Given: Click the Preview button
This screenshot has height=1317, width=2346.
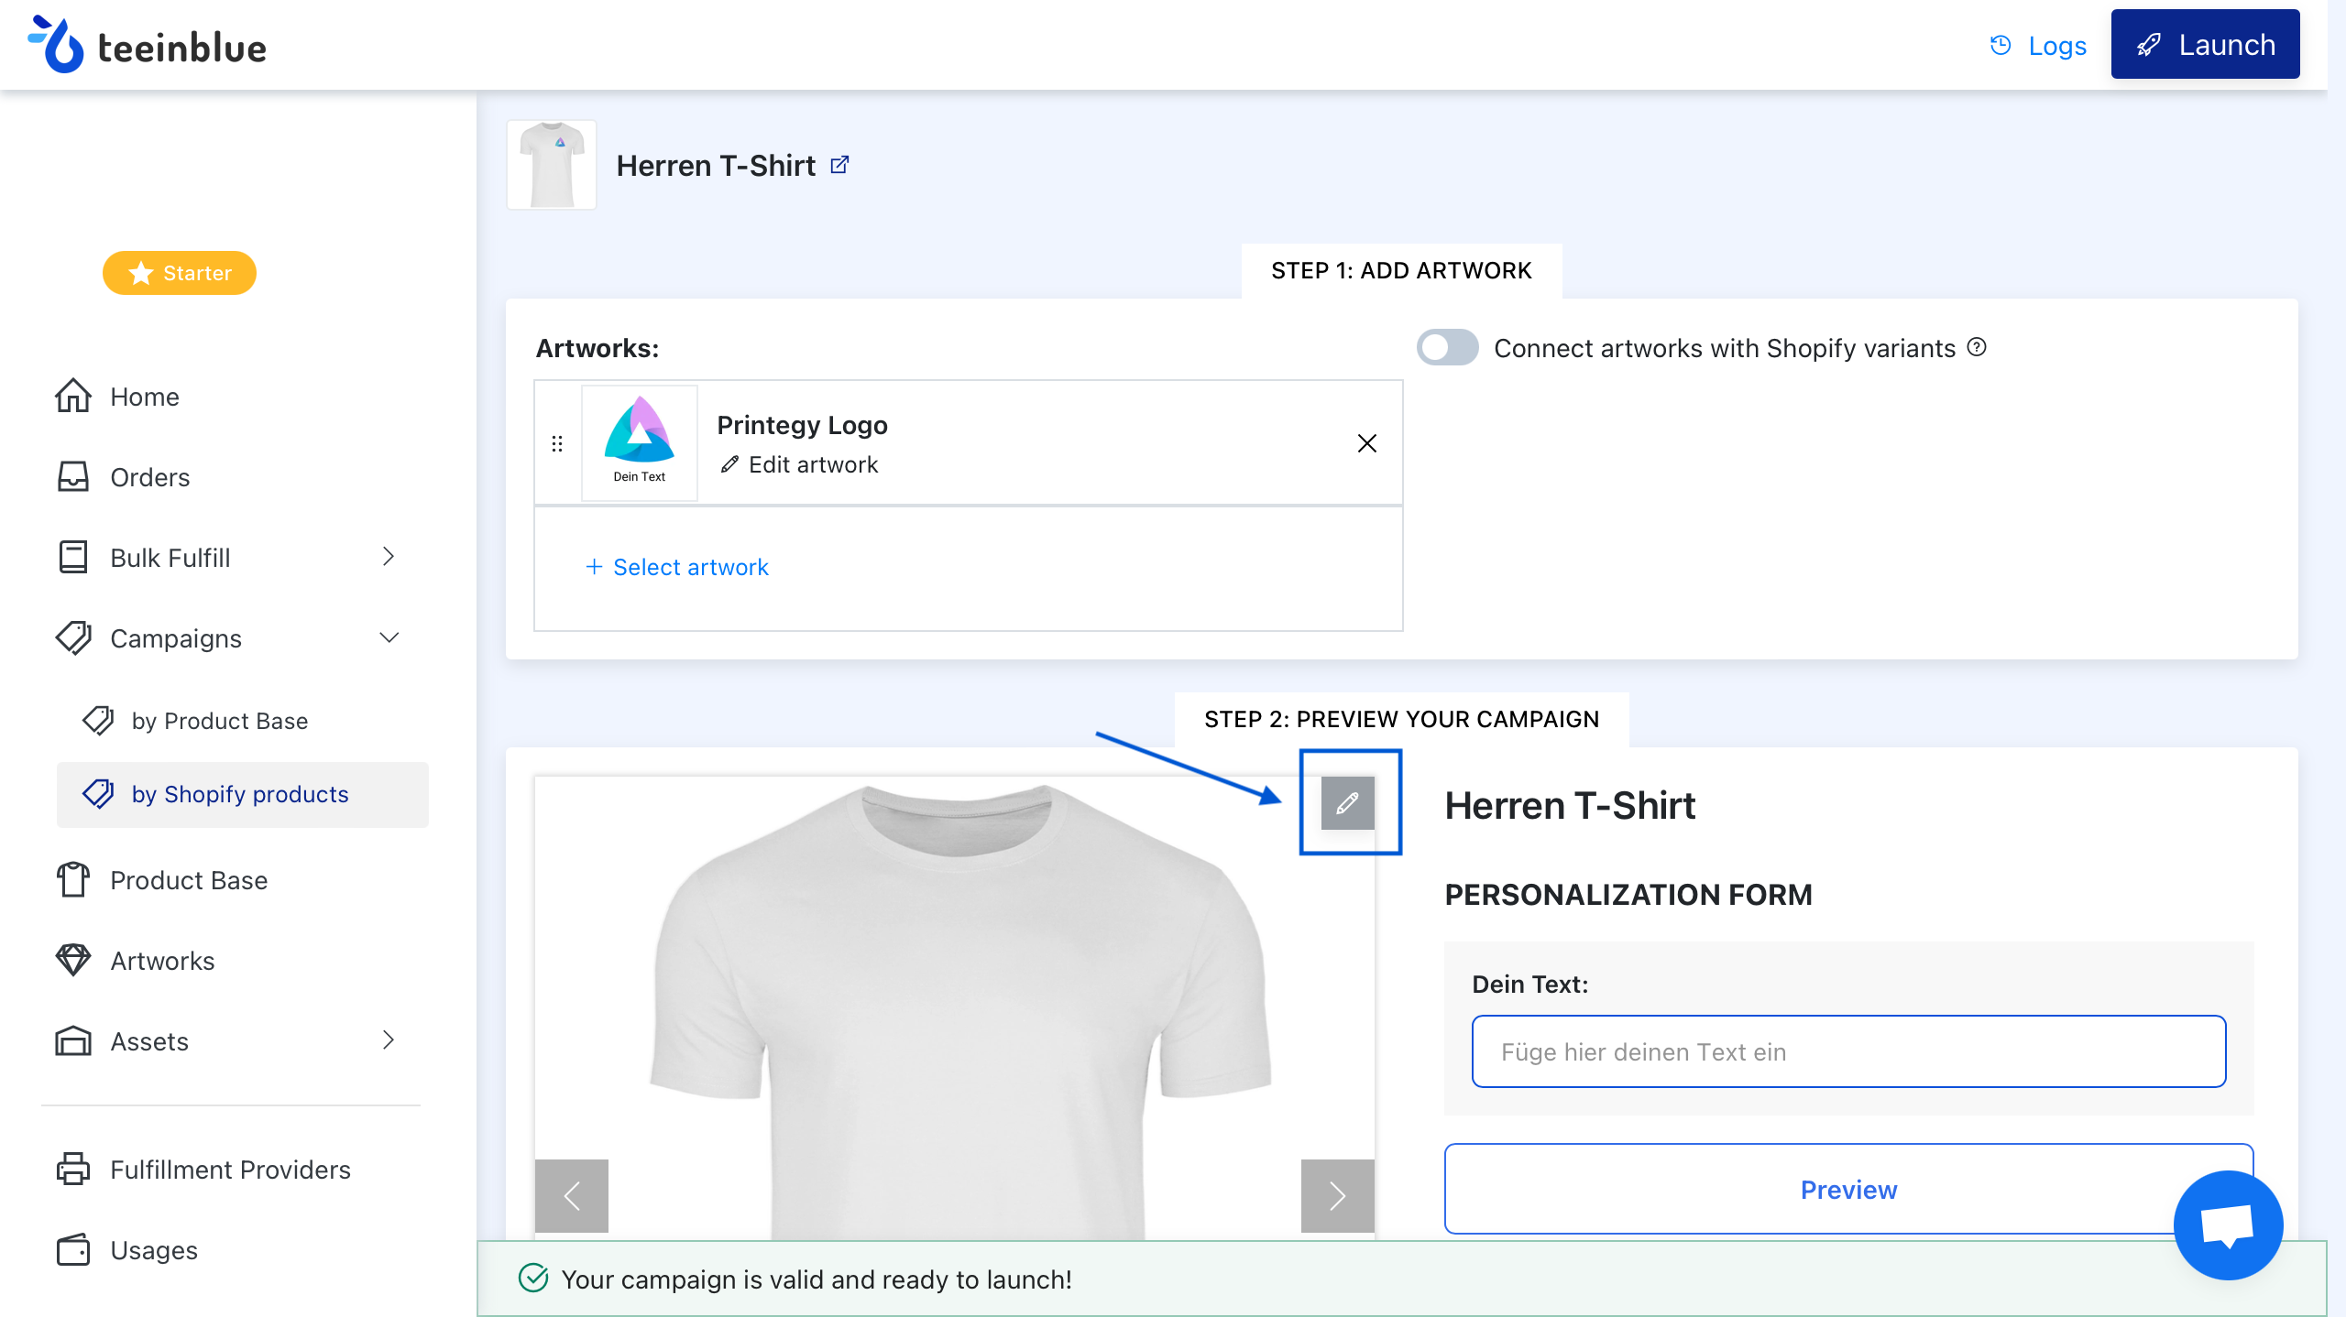Looking at the screenshot, I should tap(1848, 1189).
